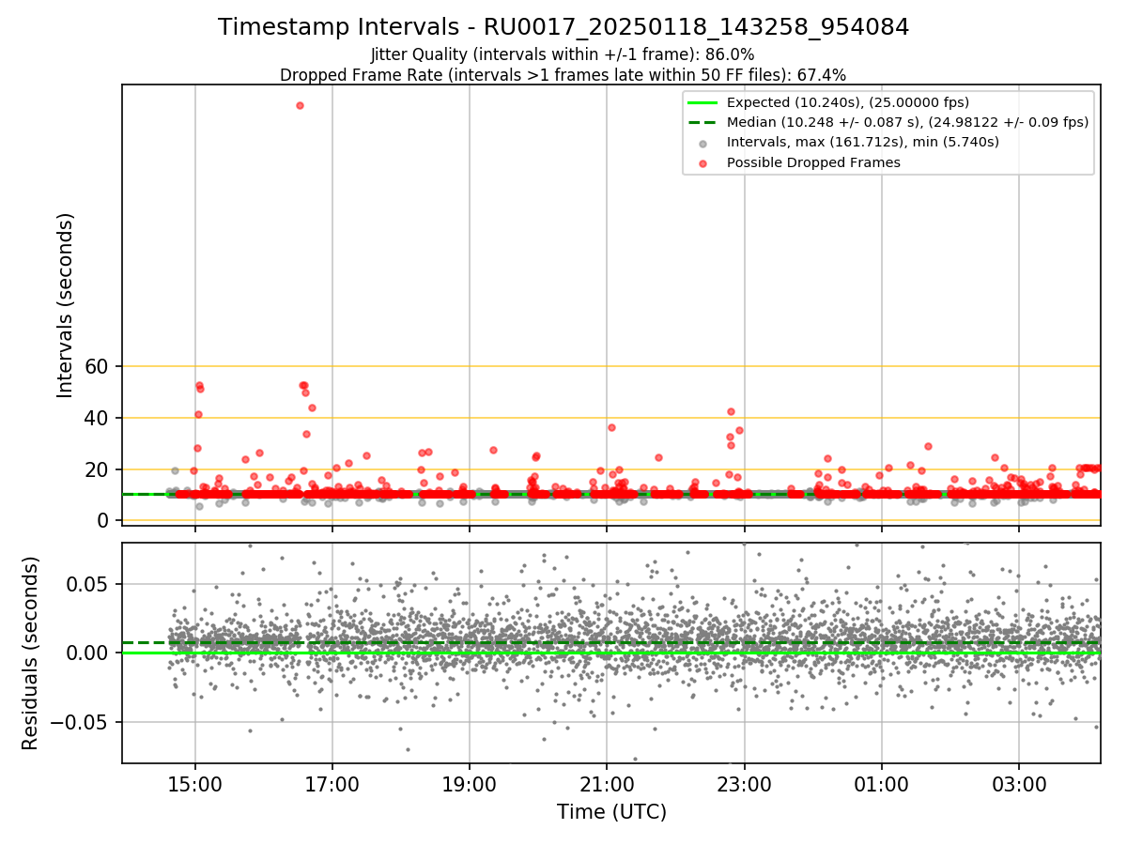Click the highest red outlier point near 16:30

click(x=300, y=105)
